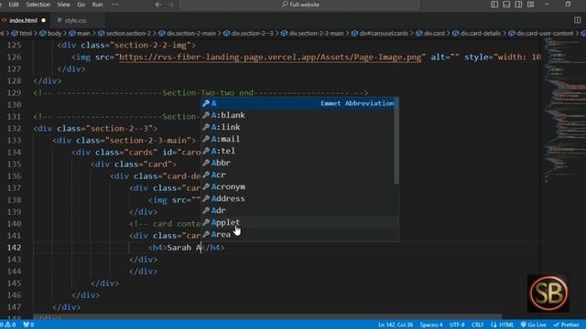Click the HTML language mode status
The width and height of the screenshot is (586, 329).
pos(503,324)
